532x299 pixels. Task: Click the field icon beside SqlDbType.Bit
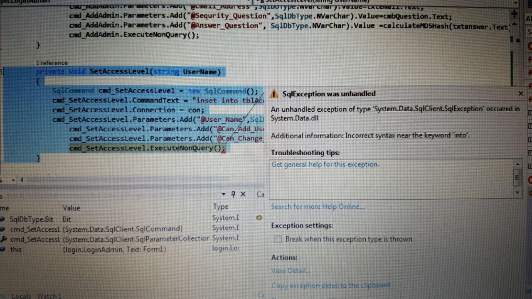pyautogui.click(x=3, y=219)
